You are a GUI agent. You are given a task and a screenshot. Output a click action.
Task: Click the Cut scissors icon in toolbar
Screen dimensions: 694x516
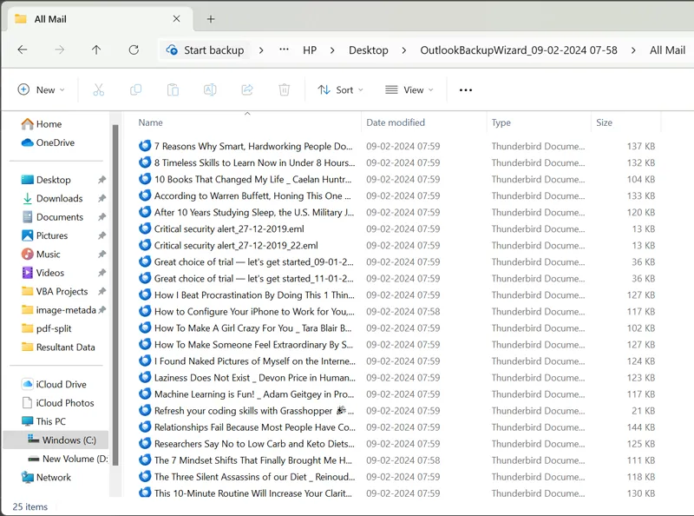point(98,89)
